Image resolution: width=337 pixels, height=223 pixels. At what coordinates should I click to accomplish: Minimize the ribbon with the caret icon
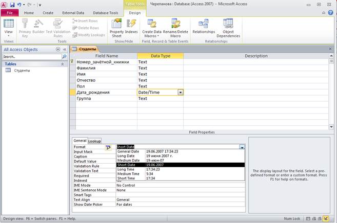324,13
